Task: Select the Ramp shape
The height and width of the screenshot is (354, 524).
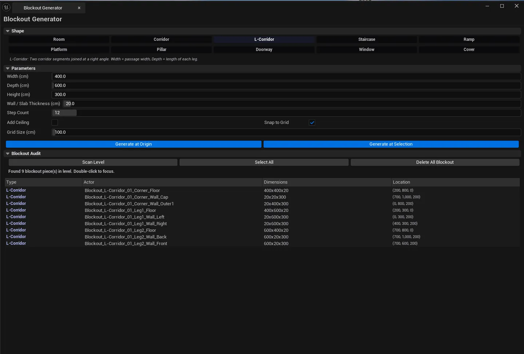Action: pos(469,39)
